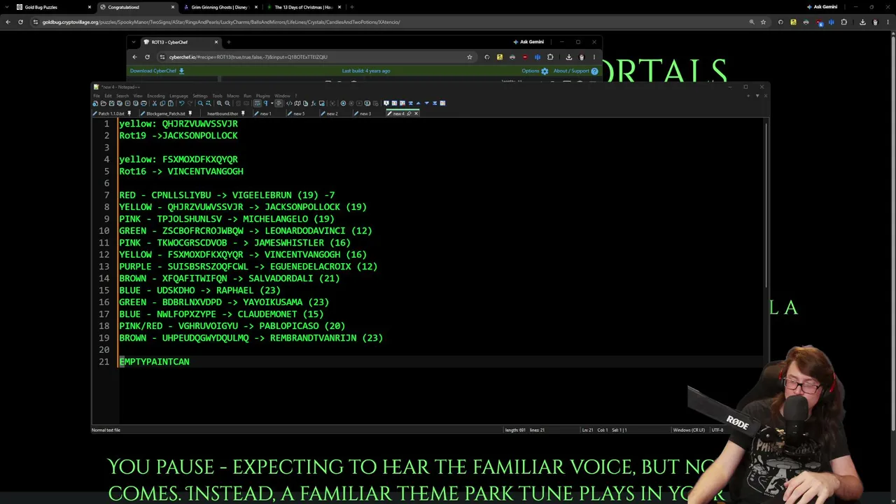Toggle pin on Patch 1.1.0.txt tab

pyautogui.click(x=129, y=113)
